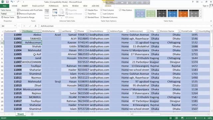Open Ribbon Display Options
This screenshot has height=120, width=213.
coord(197,2)
